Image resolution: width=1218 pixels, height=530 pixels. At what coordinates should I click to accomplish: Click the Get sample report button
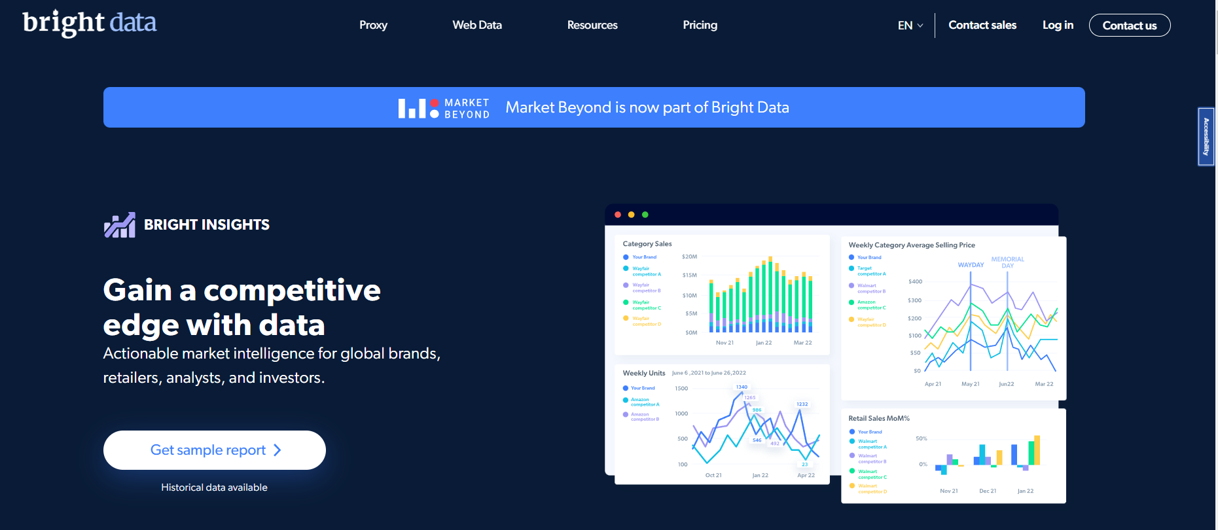[215, 450]
